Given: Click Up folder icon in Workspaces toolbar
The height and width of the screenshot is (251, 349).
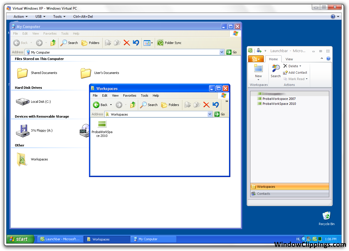Looking at the screenshot, I should point(133,105).
